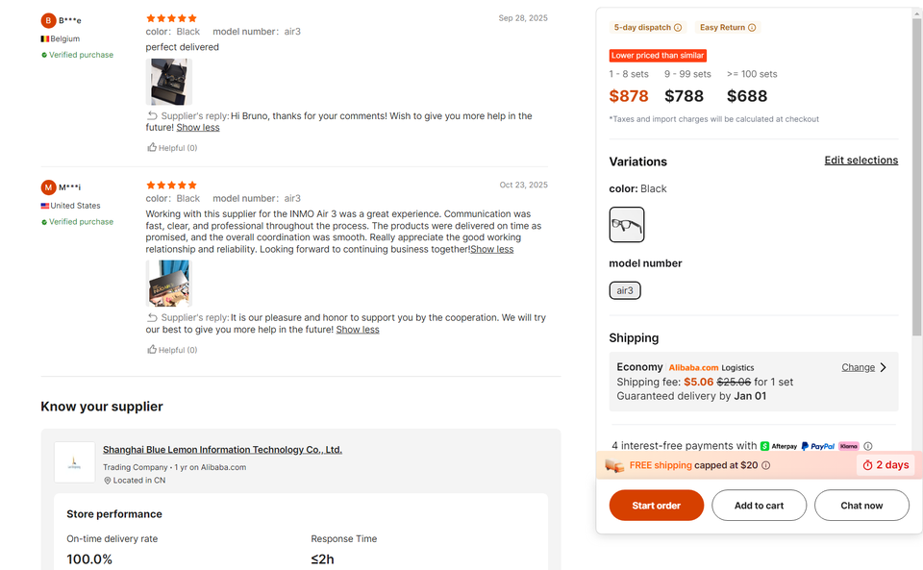Open the review photo from Belgium buyer
This screenshot has height=570, width=923.
pos(169,82)
